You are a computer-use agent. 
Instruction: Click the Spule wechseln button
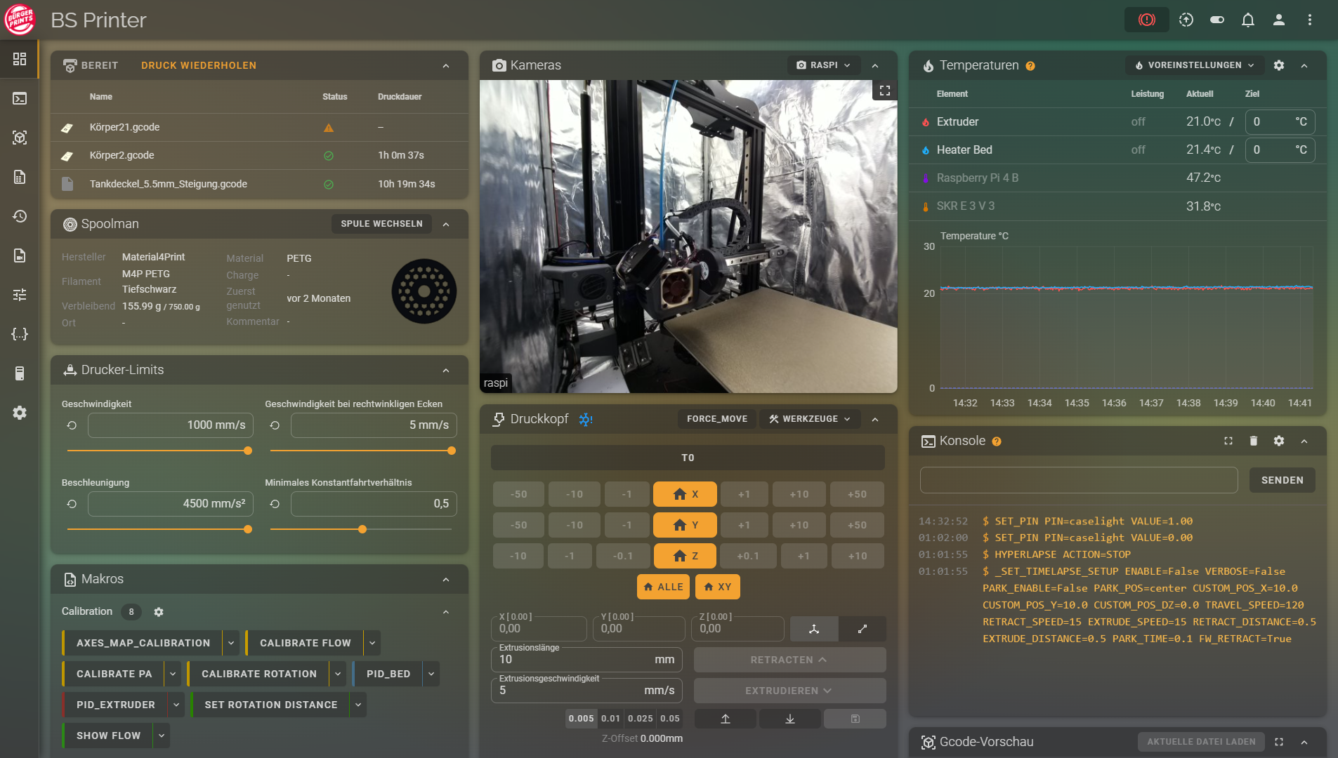tap(381, 224)
